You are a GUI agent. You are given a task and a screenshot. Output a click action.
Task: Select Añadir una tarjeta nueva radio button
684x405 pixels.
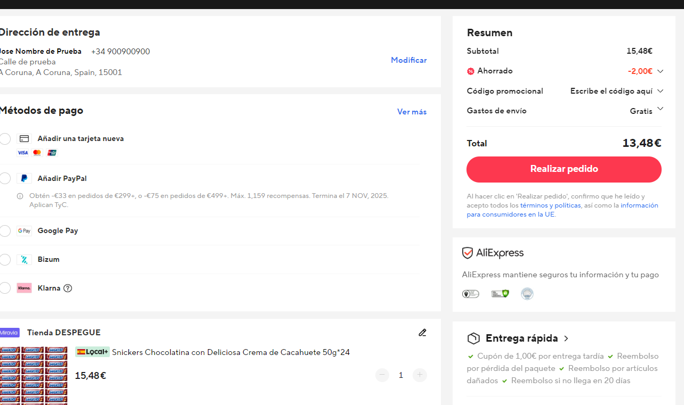[5, 139]
